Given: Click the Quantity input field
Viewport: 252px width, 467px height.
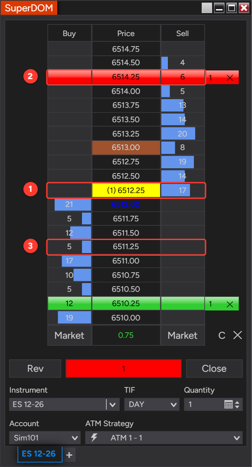Looking at the screenshot, I should [204, 404].
